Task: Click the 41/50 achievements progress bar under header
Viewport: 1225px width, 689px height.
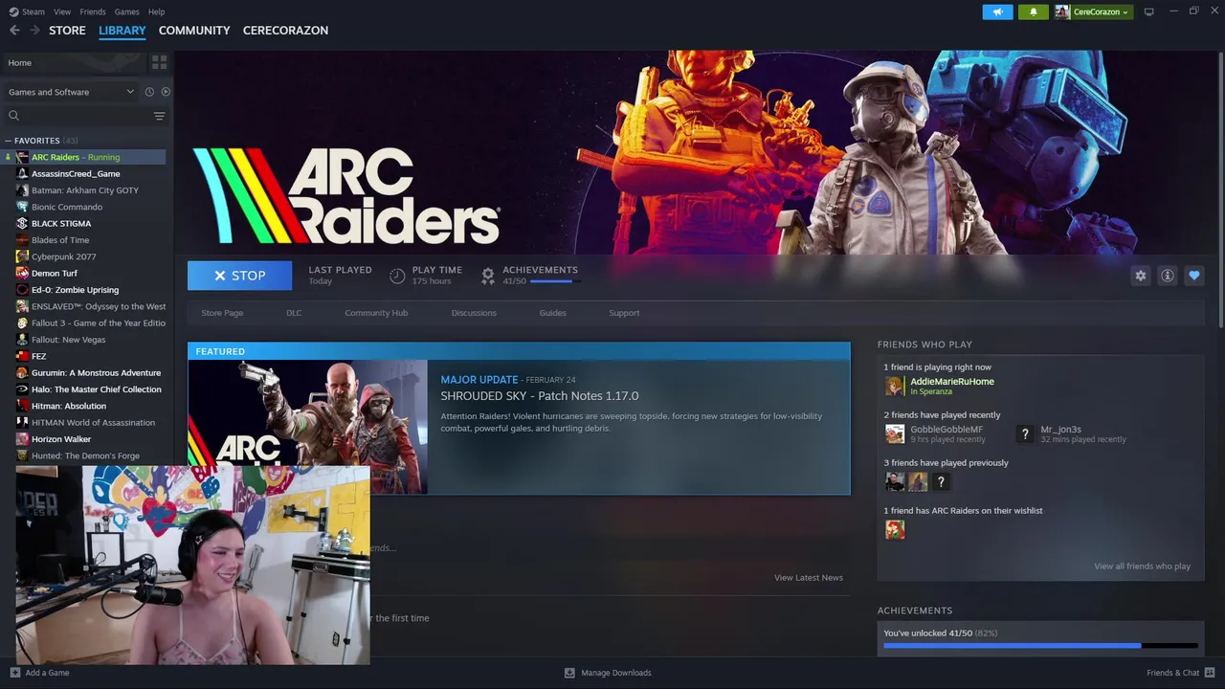Action: [555, 281]
